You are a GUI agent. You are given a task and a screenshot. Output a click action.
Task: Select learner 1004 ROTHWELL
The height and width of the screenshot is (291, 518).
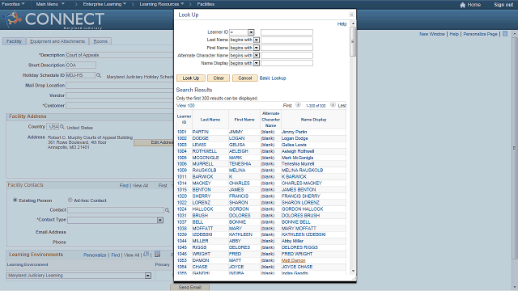point(181,151)
